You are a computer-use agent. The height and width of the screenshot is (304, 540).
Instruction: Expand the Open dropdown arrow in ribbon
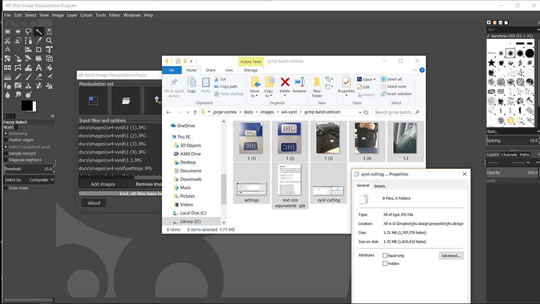(375, 79)
